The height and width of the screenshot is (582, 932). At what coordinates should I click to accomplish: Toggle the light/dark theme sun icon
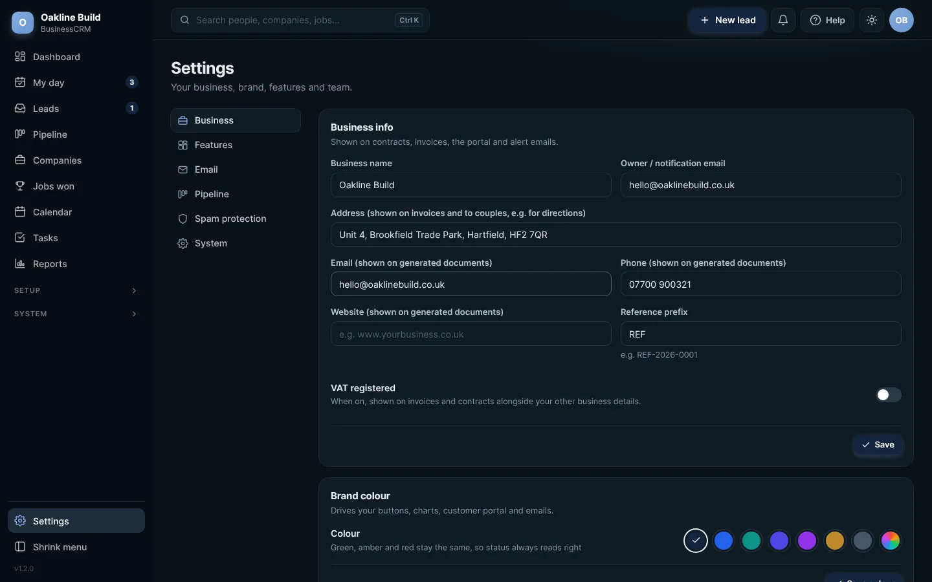tap(872, 20)
